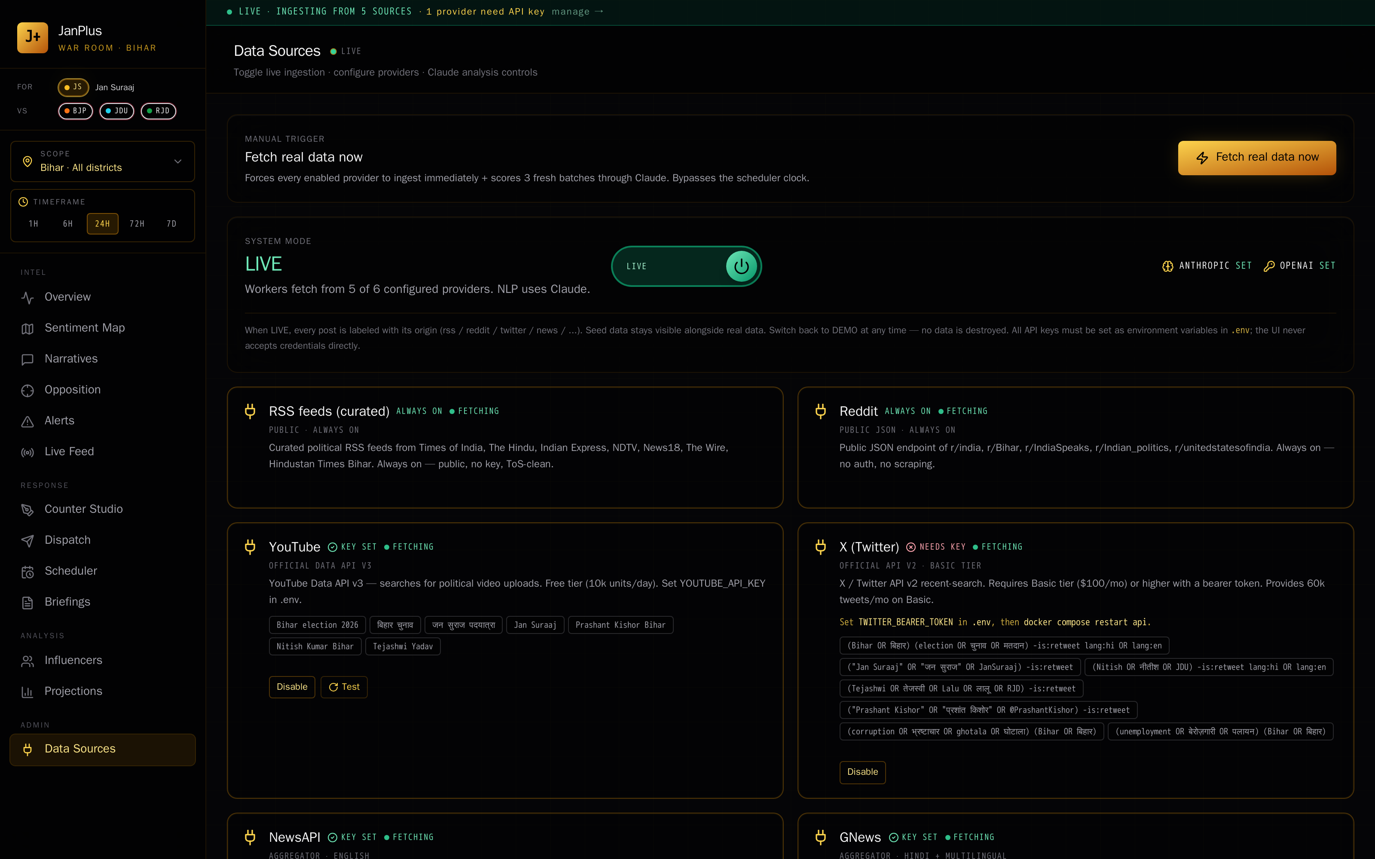
Task: Click the Tejashwi Yadav query tag
Action: tap(403, 646)
